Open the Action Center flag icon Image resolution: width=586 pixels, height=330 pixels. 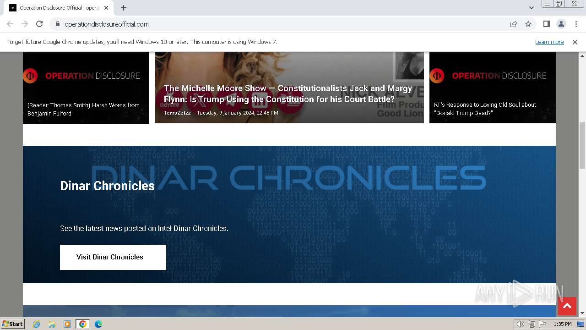point(543,324)
